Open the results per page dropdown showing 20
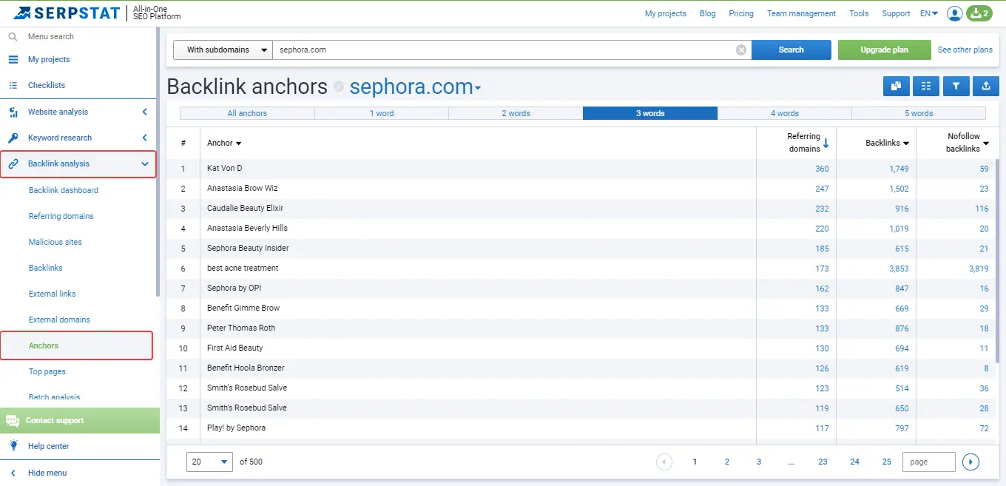 pyautogui.click(x=209, y=461)
